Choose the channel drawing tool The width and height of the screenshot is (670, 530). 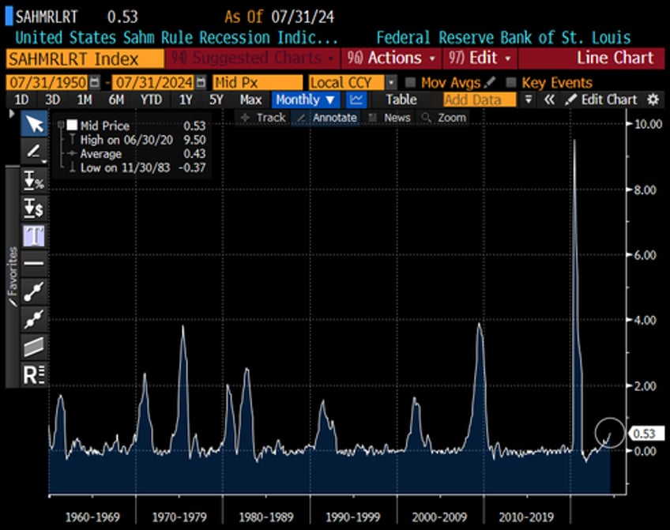pyautogui.click(x=34, y=347)
